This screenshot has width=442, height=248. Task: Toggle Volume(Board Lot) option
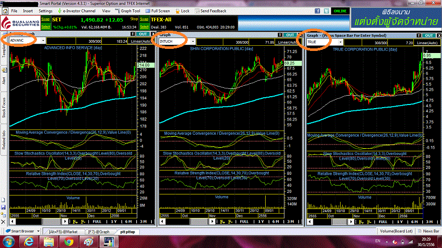pos(396,231)
